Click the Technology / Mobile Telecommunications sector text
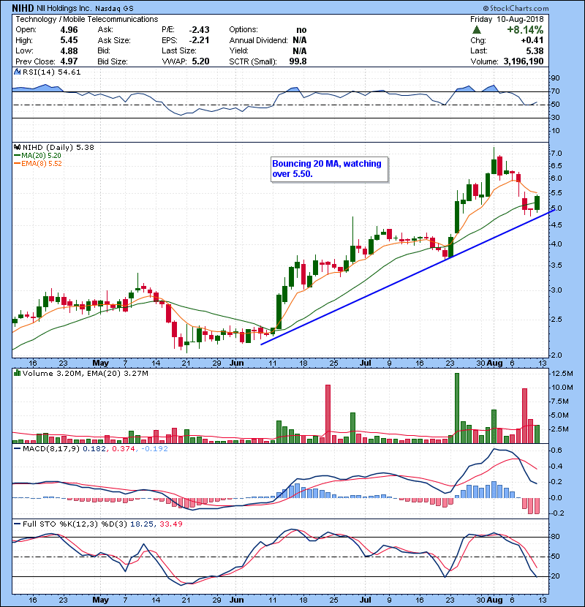The width and height of the screenshot is (585, 607). (x=86, y=18)
